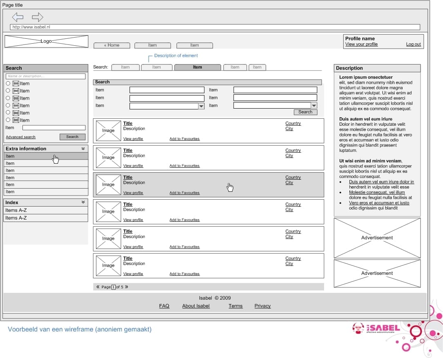This screenshot has height=358, width=443.
Task: Select the highlighted Item under Extra information
Action: click(x=46, y=156)
